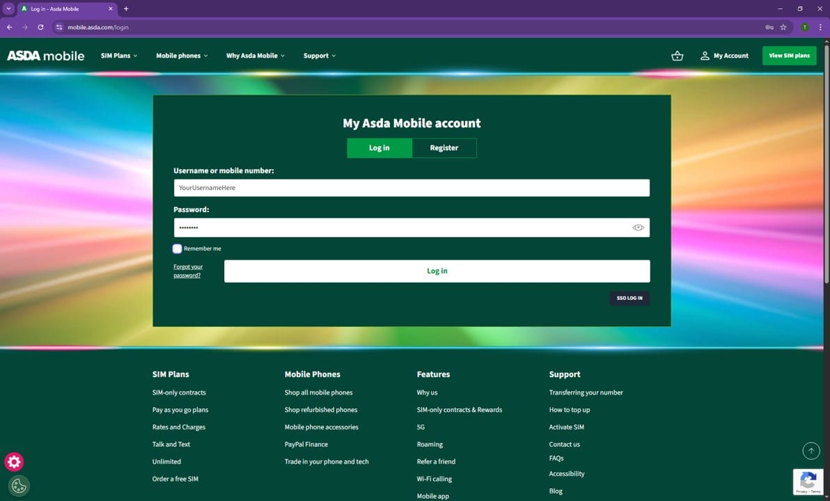Expand the Why Asda Mobile menu
Screen dimensions: 830x501
[x=255, y=56]
